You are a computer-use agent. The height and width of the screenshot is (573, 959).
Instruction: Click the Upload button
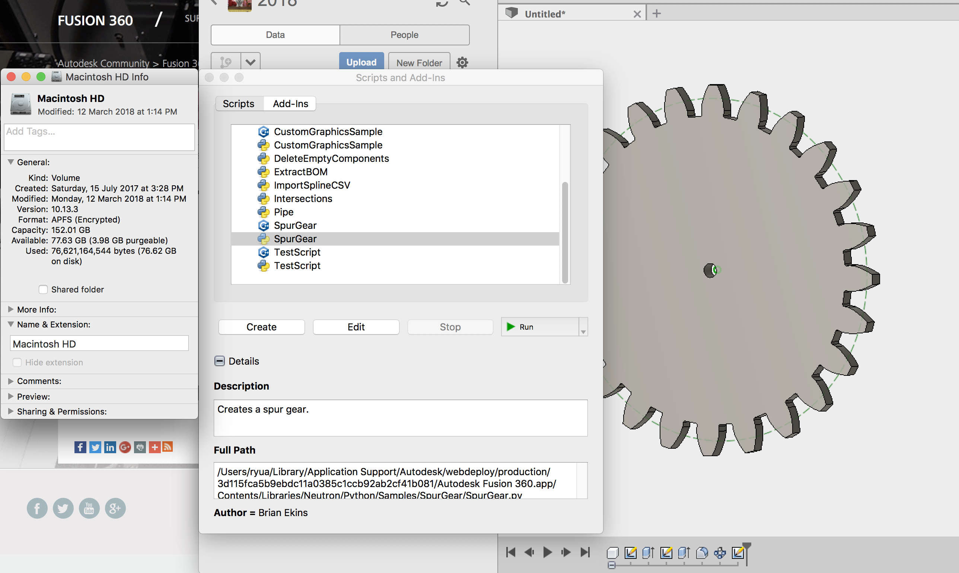point(361,62)
